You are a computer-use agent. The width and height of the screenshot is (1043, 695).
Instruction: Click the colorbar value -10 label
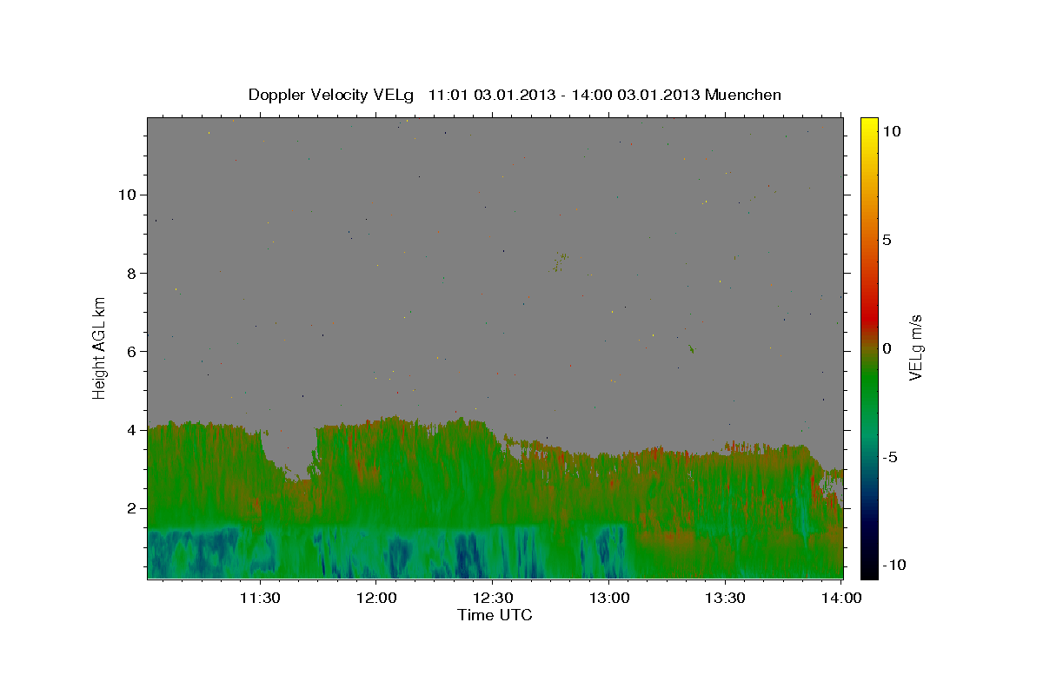point(893,566)
